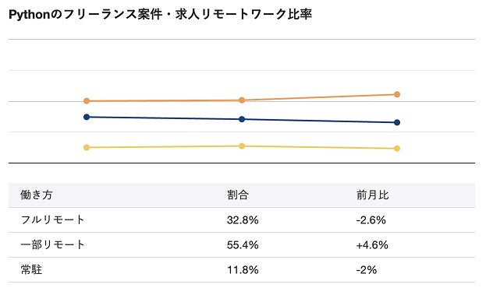
Task: Click the +4.6% month-over-month value
Action: tap(372, 245)
